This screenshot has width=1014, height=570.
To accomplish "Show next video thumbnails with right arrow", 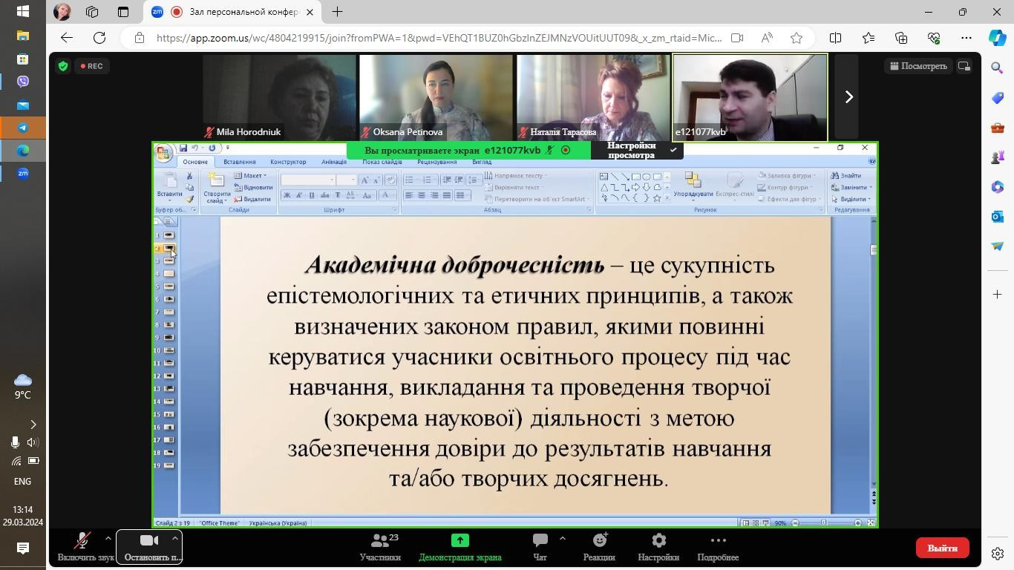I will [x=848, y=97].
